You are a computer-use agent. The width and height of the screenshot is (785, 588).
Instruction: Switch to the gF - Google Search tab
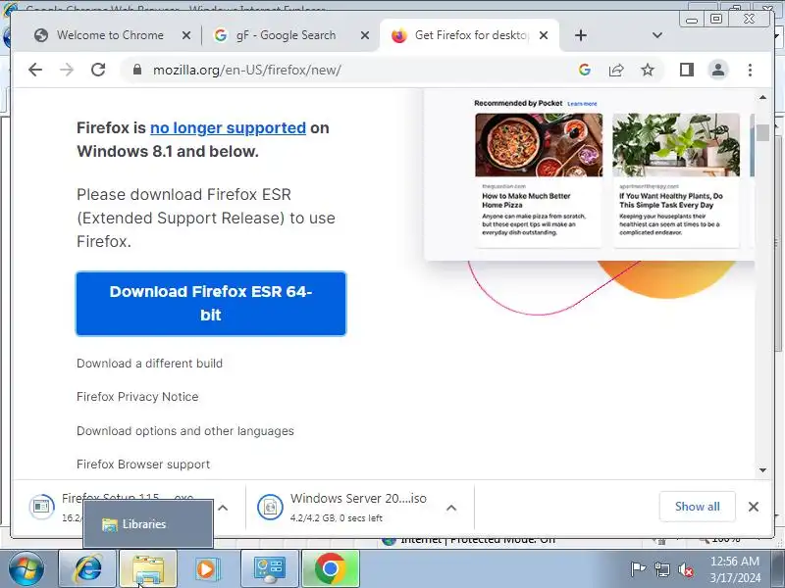[286, 35]
